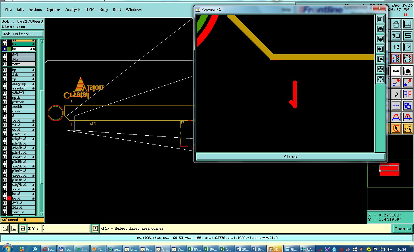The height and width of the screenshot is (252, 414).
Task: Open the question mark help icon
Action: pos(407,47)
